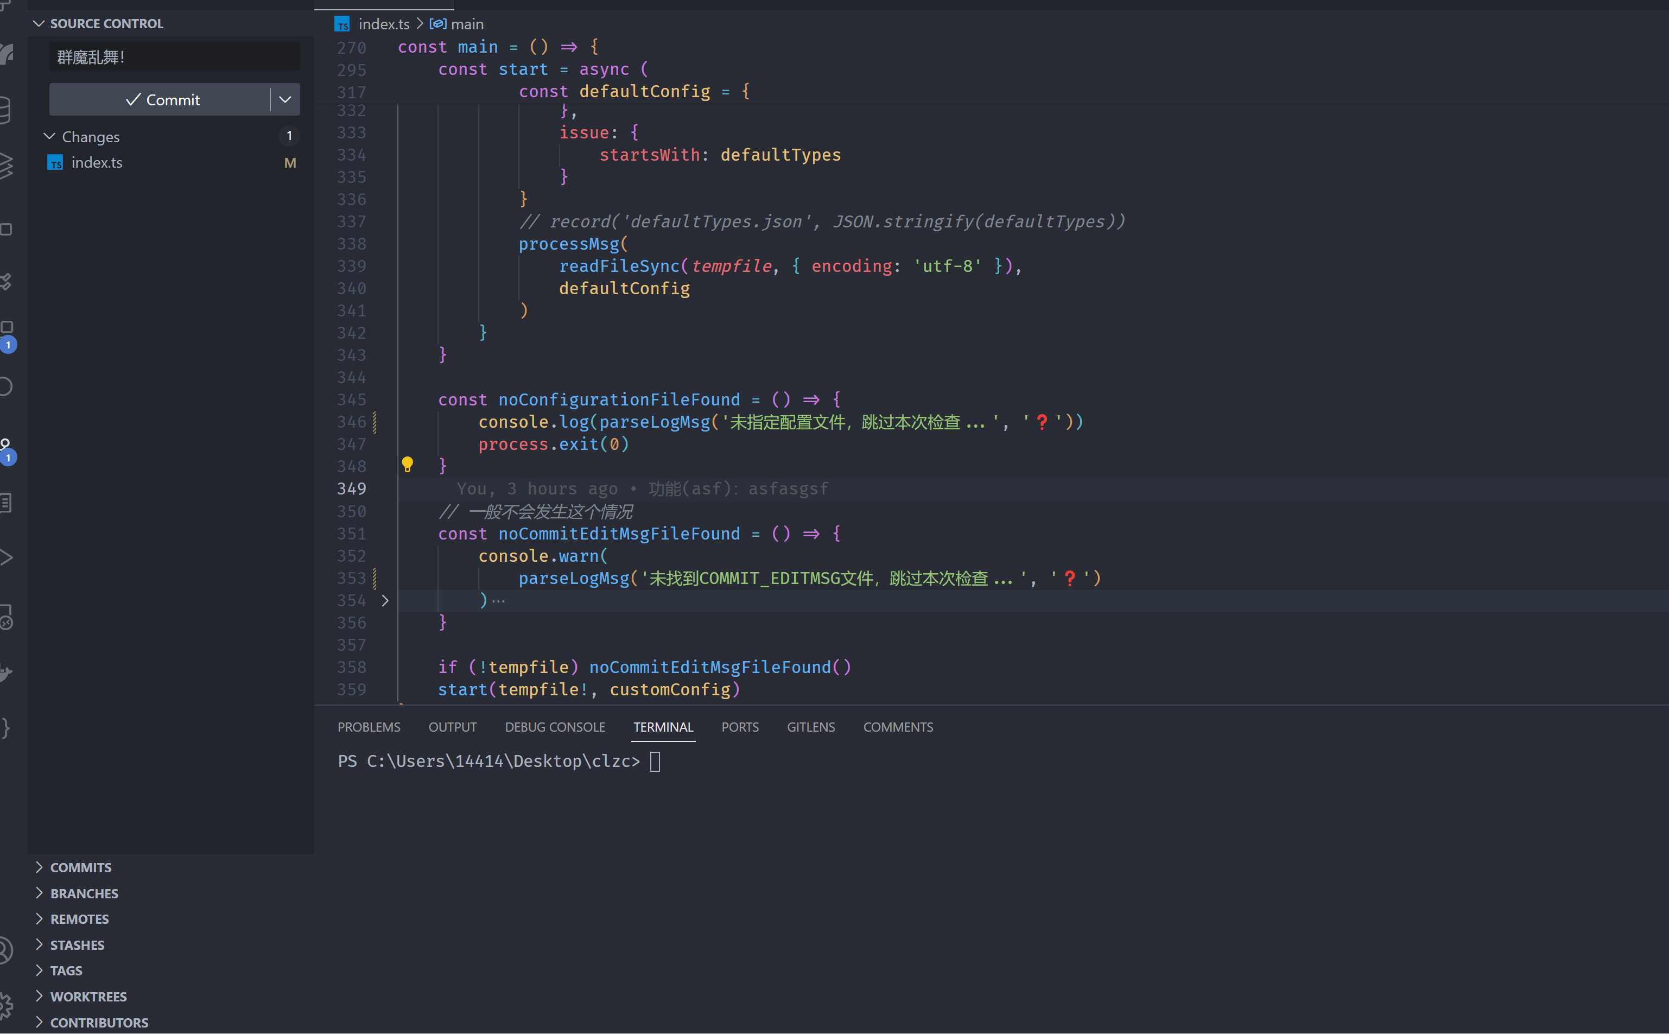
Task: Open the database explorer sidebar icon
Action: click(5, 110)
